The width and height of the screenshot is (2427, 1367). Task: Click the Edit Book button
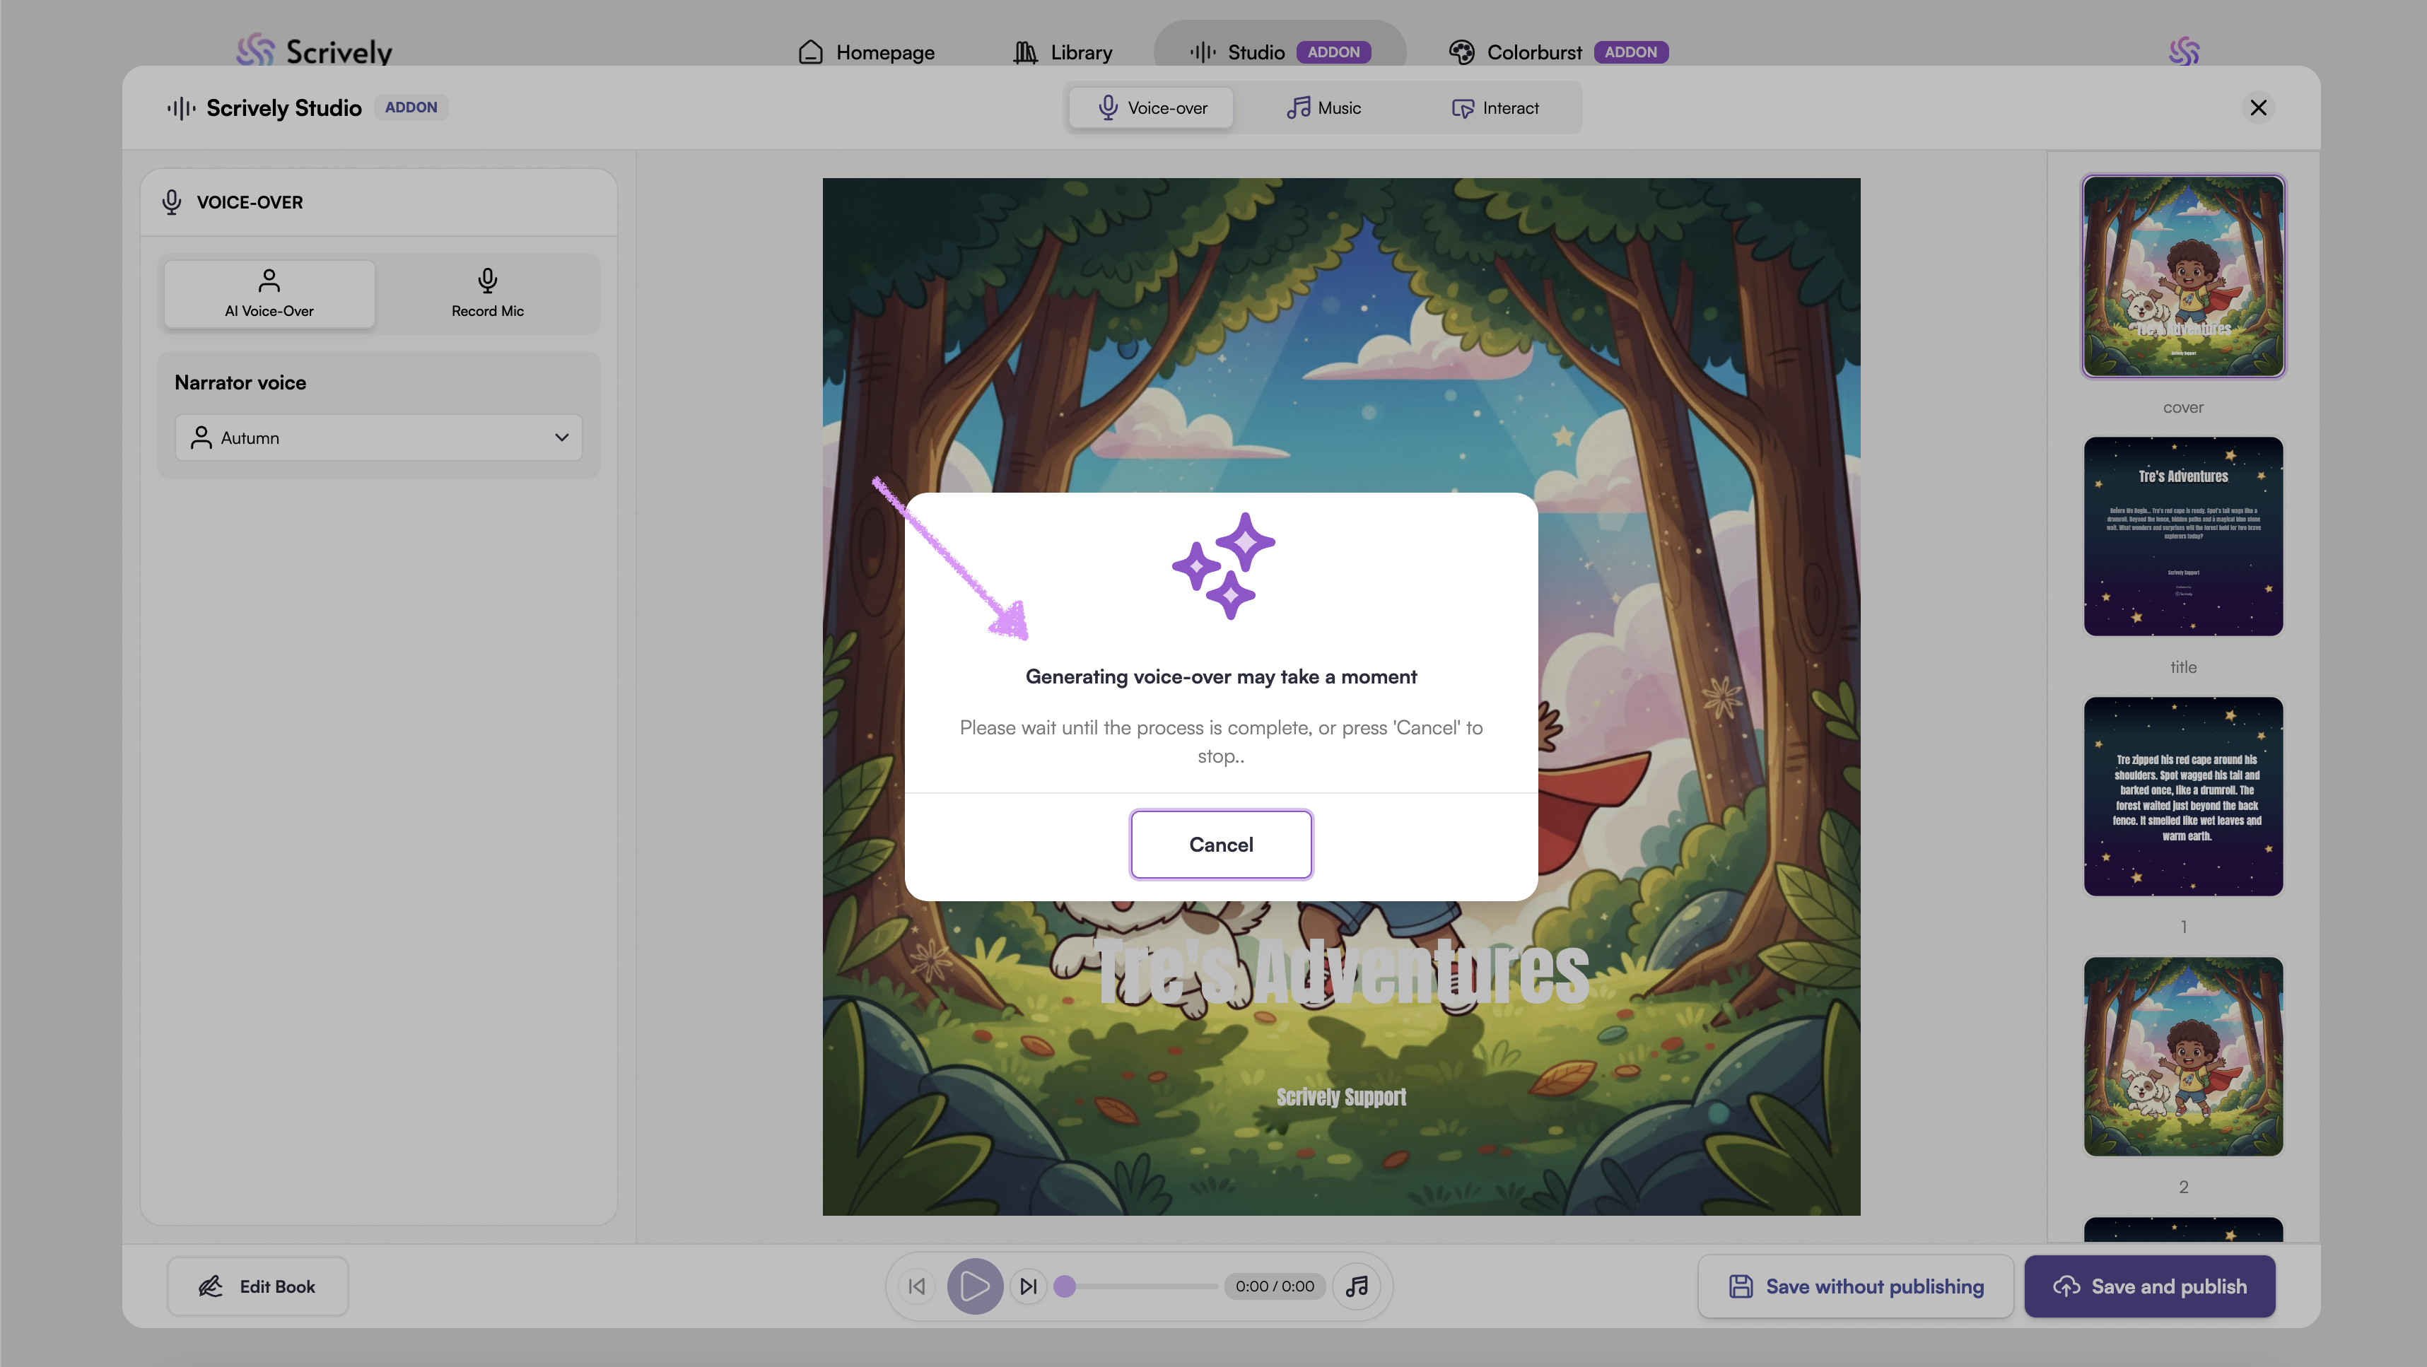coord(257,1286)
